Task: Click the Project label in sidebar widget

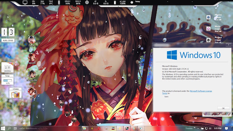Action: 218,37
